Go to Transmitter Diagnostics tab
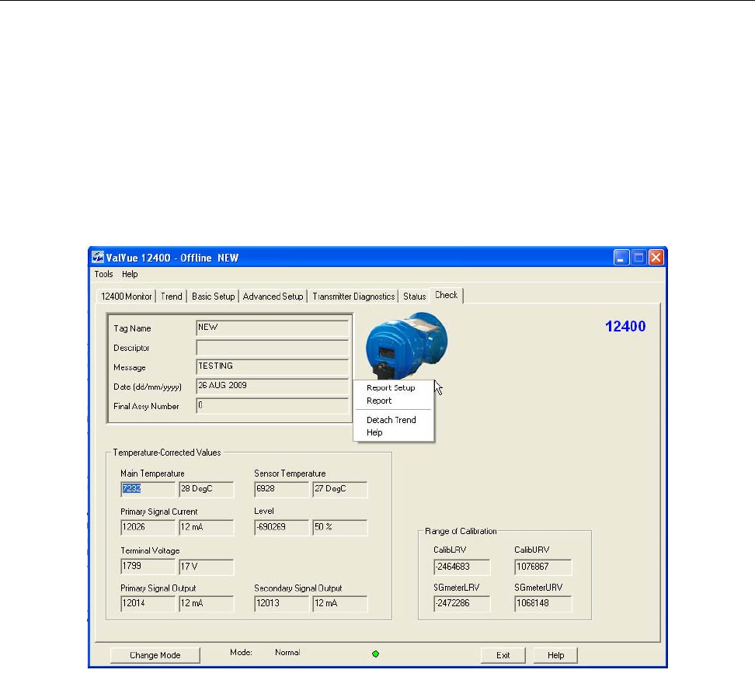This screenshot has width=755, height=673. 353,297
